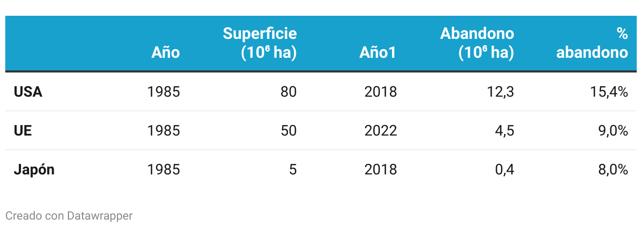642x228 pixels.
Task: Select the 0,4 abandono value
Action: 505,170
